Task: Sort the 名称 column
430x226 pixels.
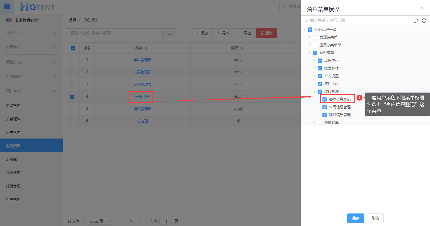Action: pyautogui.click(x=146, y=48)
